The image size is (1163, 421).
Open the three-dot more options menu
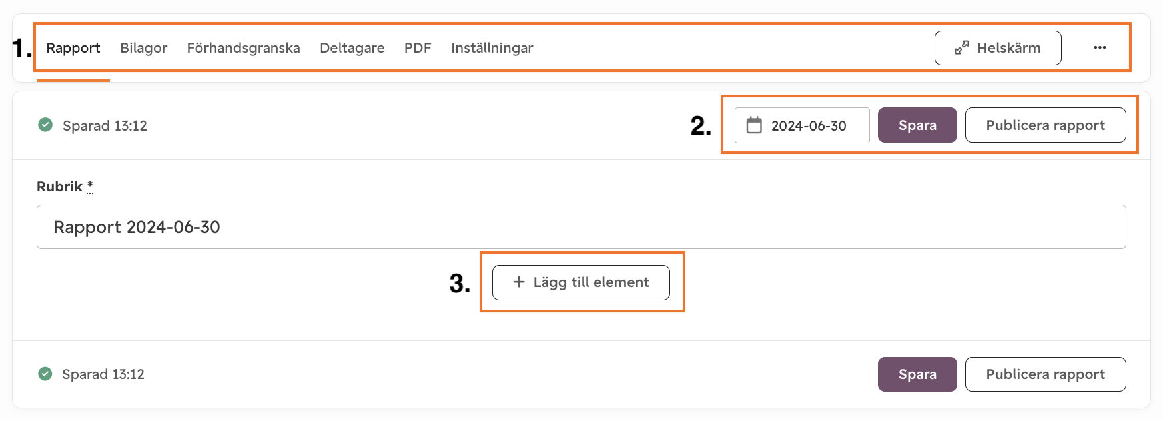point(1100,48)
